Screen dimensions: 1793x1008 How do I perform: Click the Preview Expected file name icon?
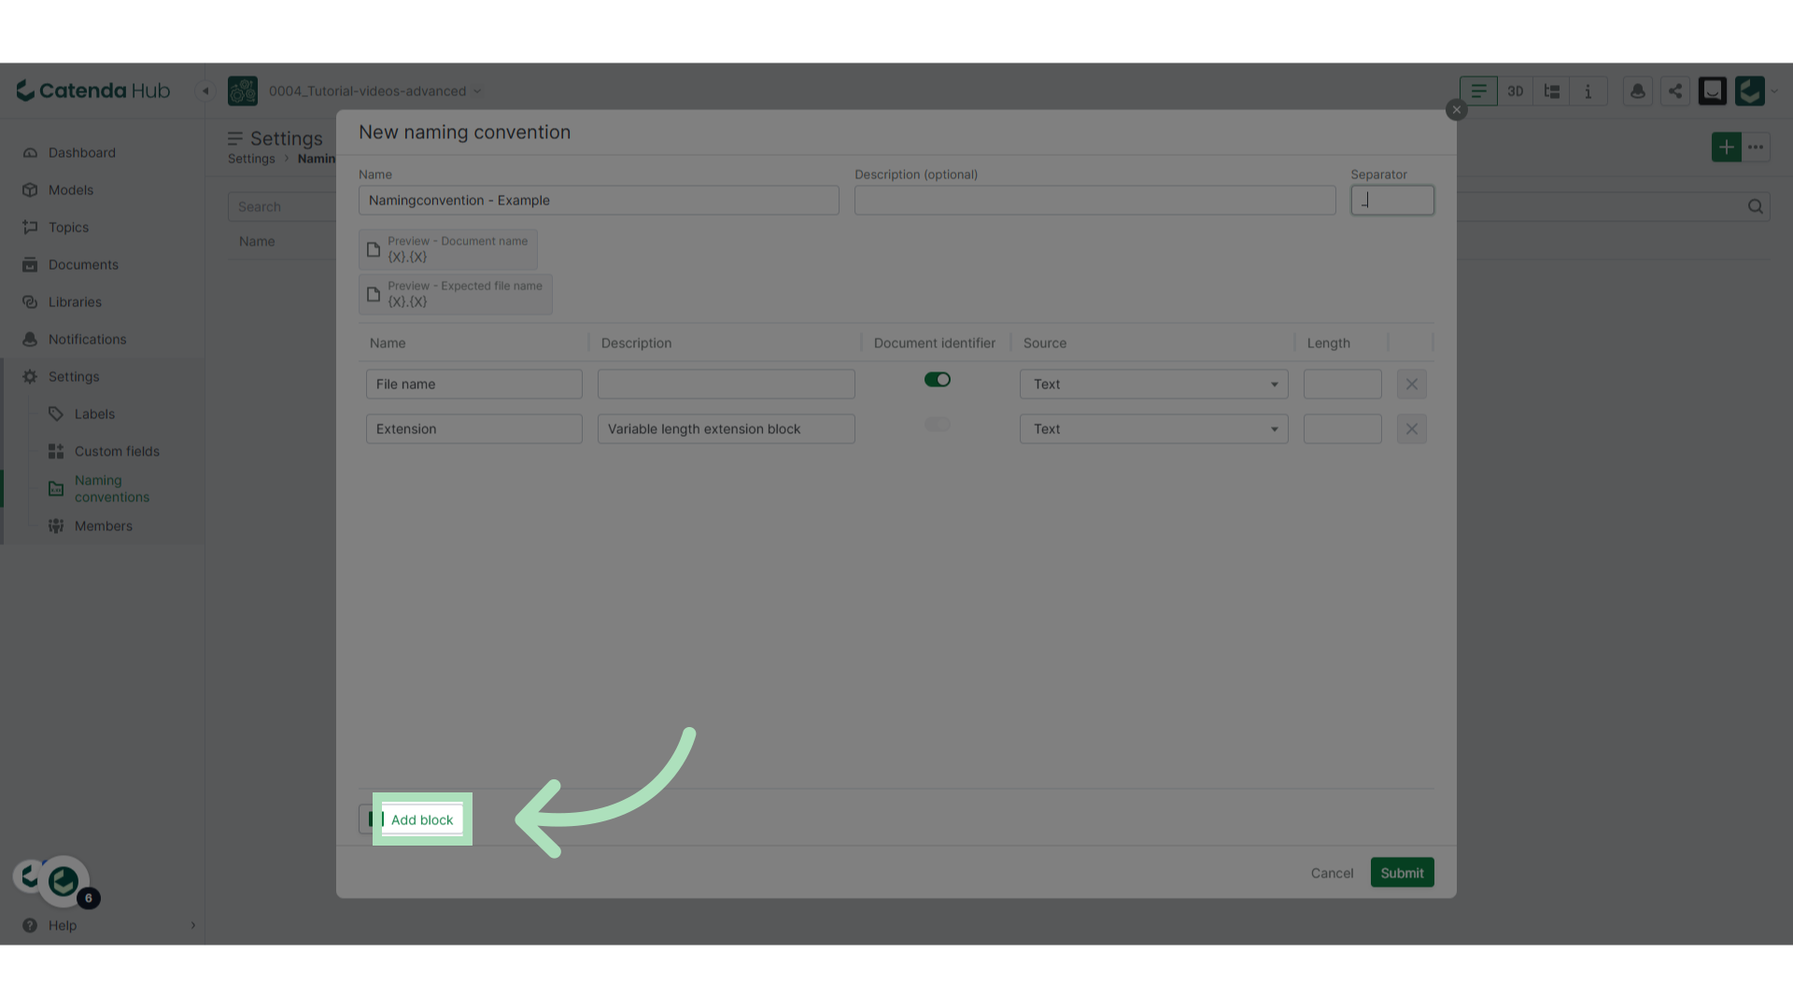(x=374, y=294)
